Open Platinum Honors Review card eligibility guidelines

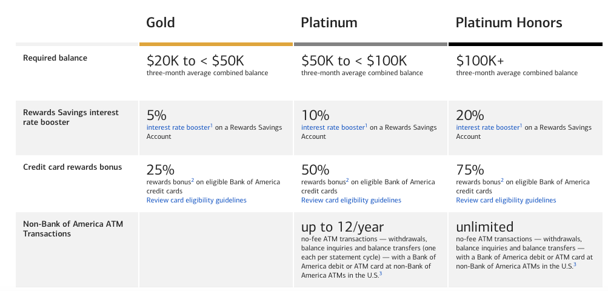[x=506, y=200]
